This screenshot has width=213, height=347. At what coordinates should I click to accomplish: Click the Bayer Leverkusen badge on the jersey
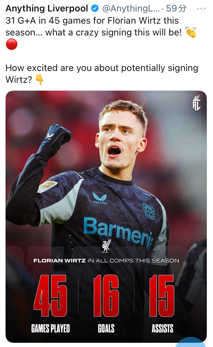[x=149, y=211]
